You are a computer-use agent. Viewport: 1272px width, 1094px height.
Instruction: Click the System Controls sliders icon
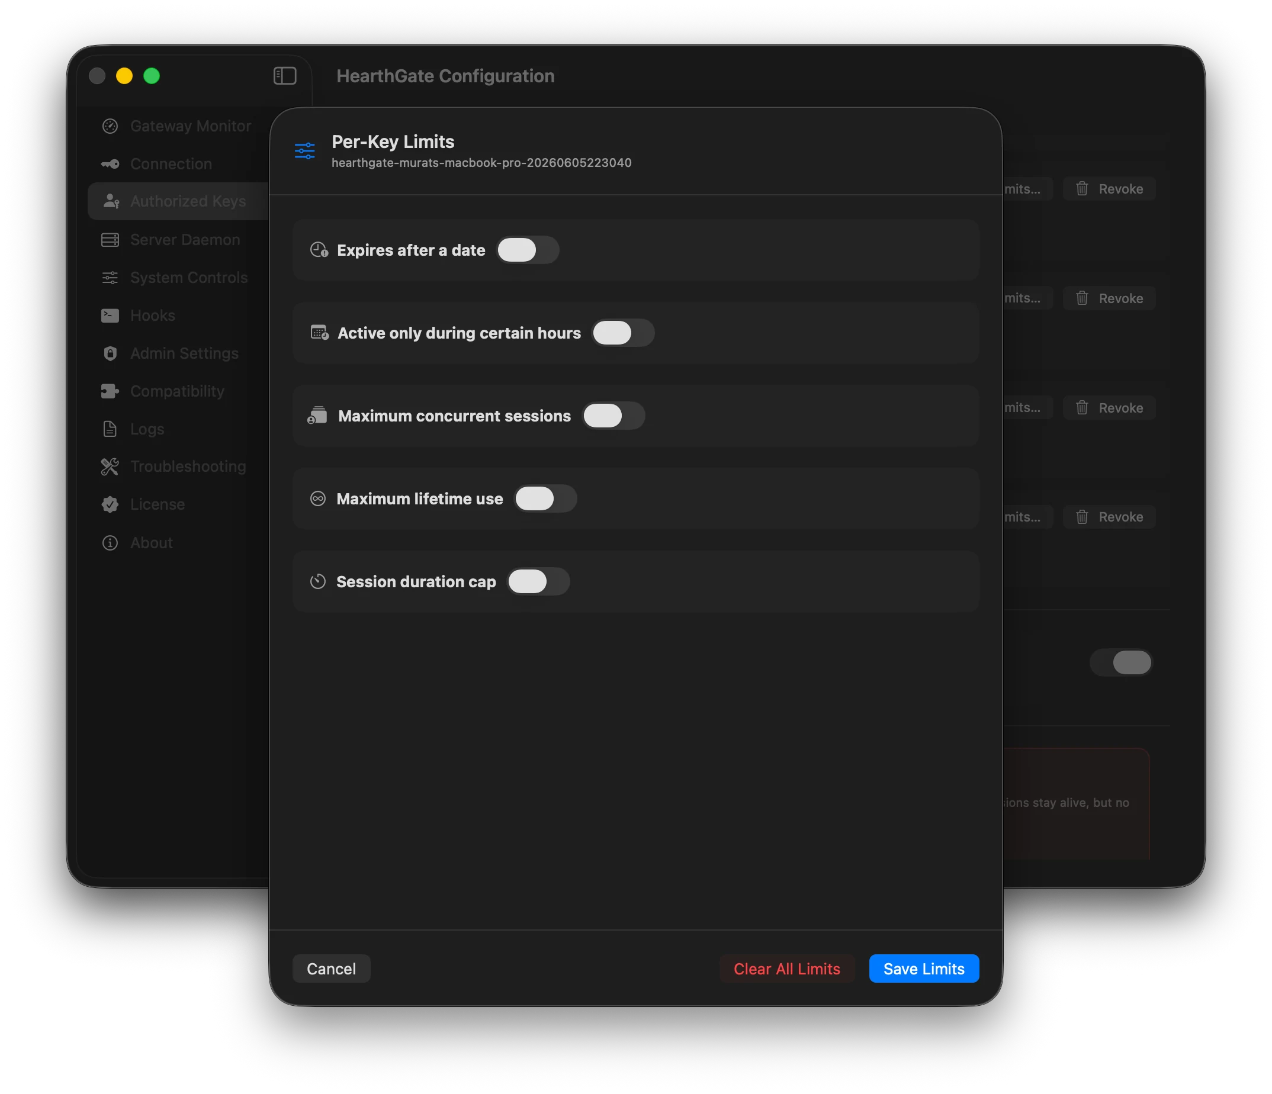click(110, 278)
